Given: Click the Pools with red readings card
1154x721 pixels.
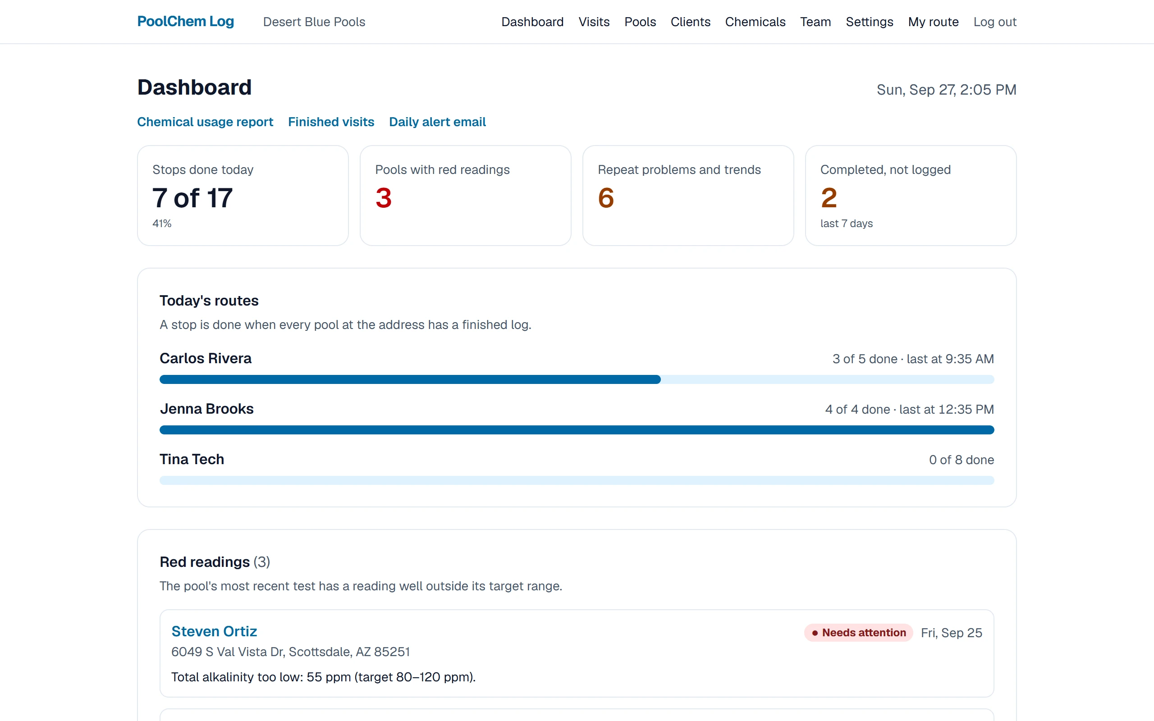Looking at the screenshot, I should tap(465, 196).
